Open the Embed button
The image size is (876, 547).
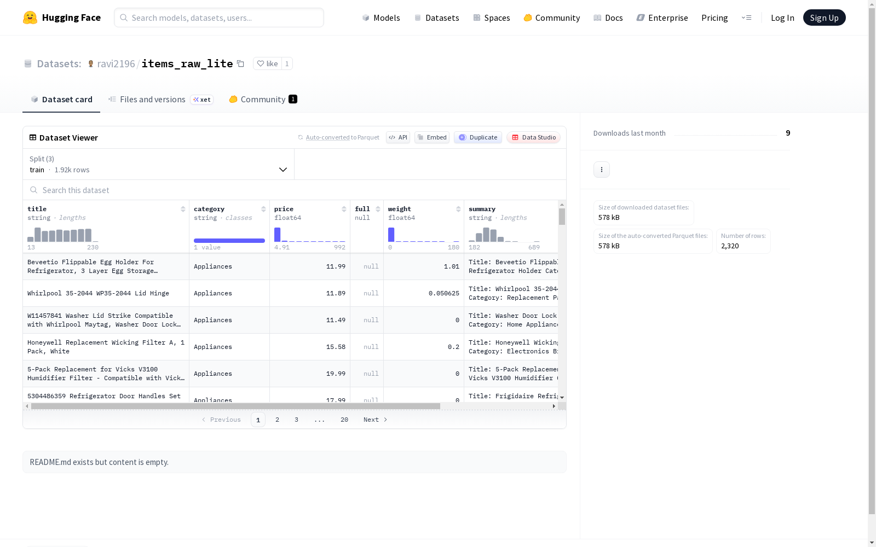coord(432,137)
